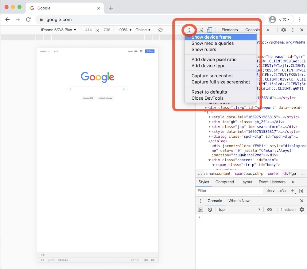Screen dimensions: 307x269
Task: Open the Styles pane tab
Action: 204,182
